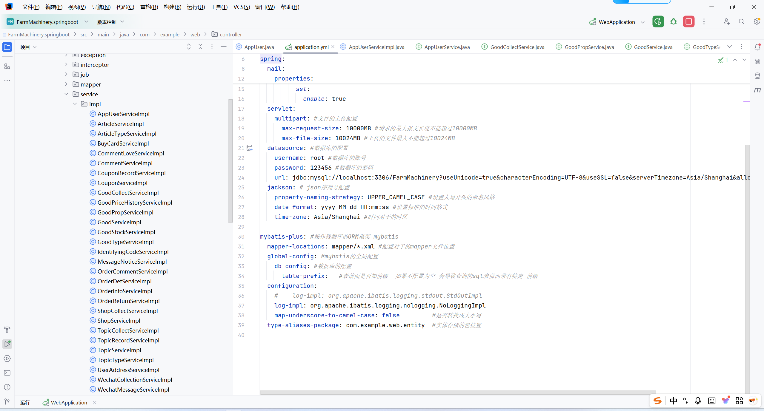Open 导航(N) menu
This screenshot has width=764, height=411.
coord(101,7)
